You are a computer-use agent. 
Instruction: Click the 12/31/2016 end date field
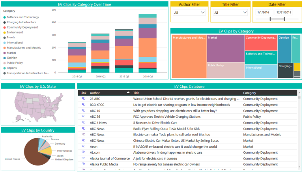(284, 12)
